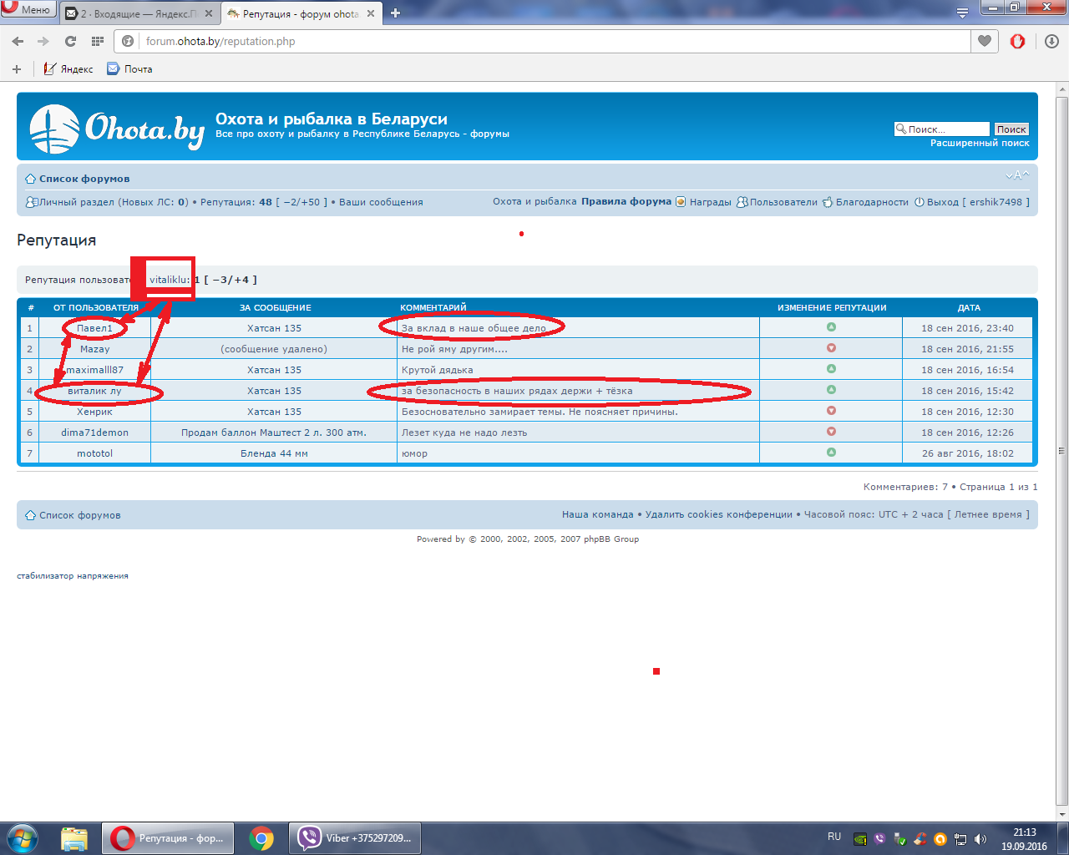Open the Opera Menu button
The width and height of the screenshot is (1069, 855).
(x=28, y=10)
